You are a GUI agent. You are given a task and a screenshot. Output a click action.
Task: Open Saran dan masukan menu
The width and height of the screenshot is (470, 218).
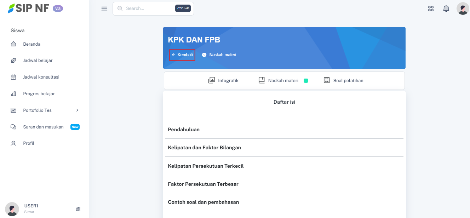point(43,127)
